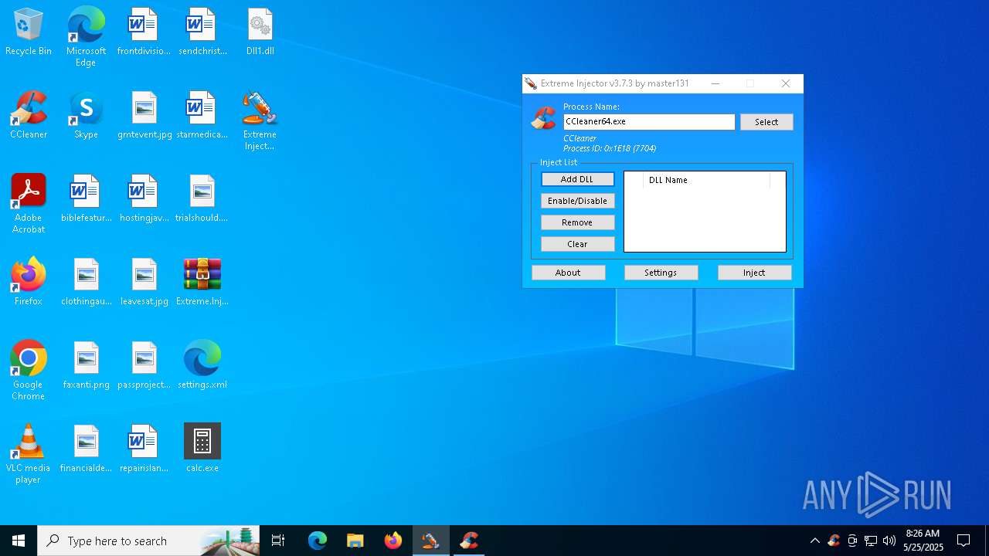Viewport: 989px width, 556px height.
Task: Select the calc.exe file icon
Action: (202, 449)
